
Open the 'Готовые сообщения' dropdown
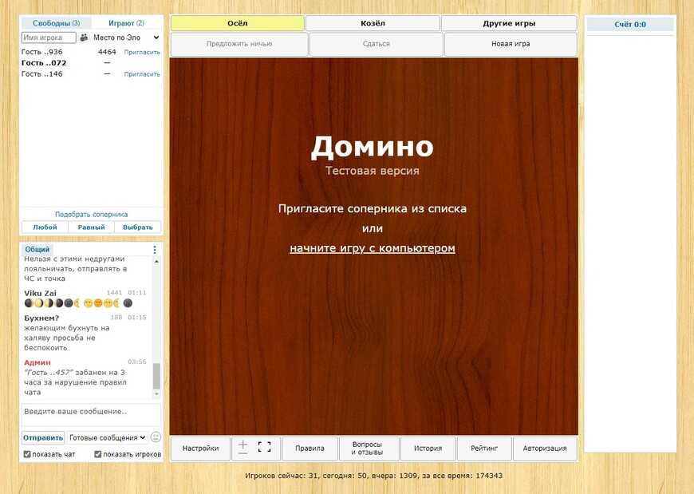pyautogui.click(x=108, y=437)
